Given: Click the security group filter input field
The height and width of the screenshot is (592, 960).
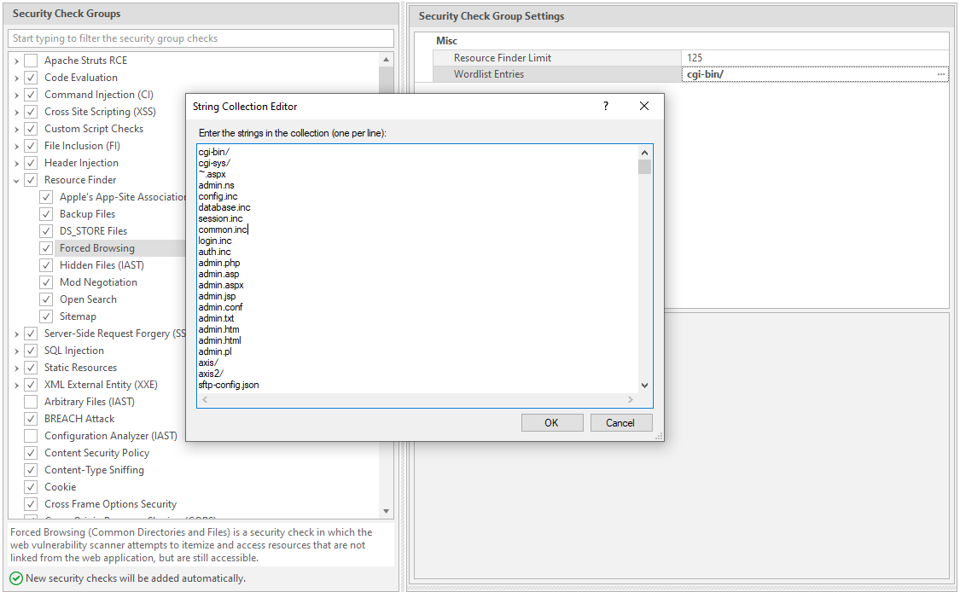Looking at the screenshot, I should point(200,38).
